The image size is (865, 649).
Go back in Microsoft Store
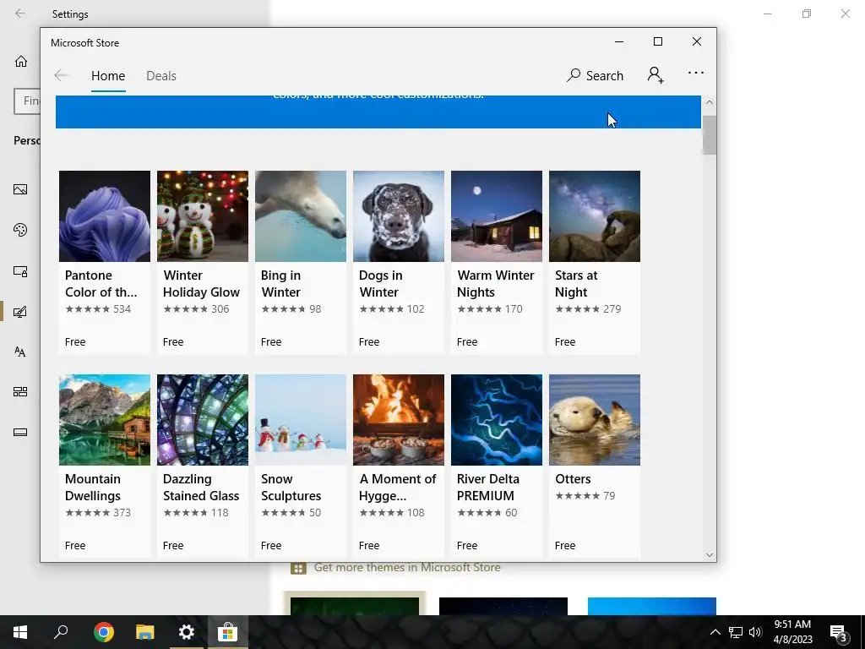point(61,75)
